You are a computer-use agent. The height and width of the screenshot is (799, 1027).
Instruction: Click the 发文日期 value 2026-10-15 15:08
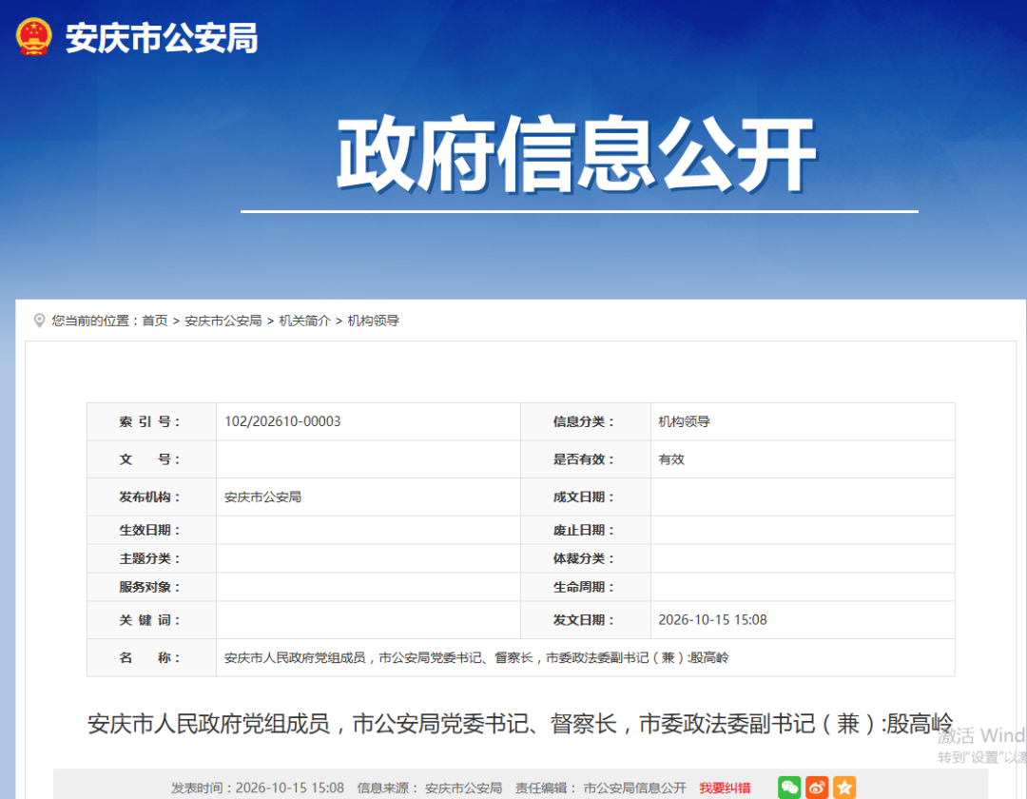[712, 619]
